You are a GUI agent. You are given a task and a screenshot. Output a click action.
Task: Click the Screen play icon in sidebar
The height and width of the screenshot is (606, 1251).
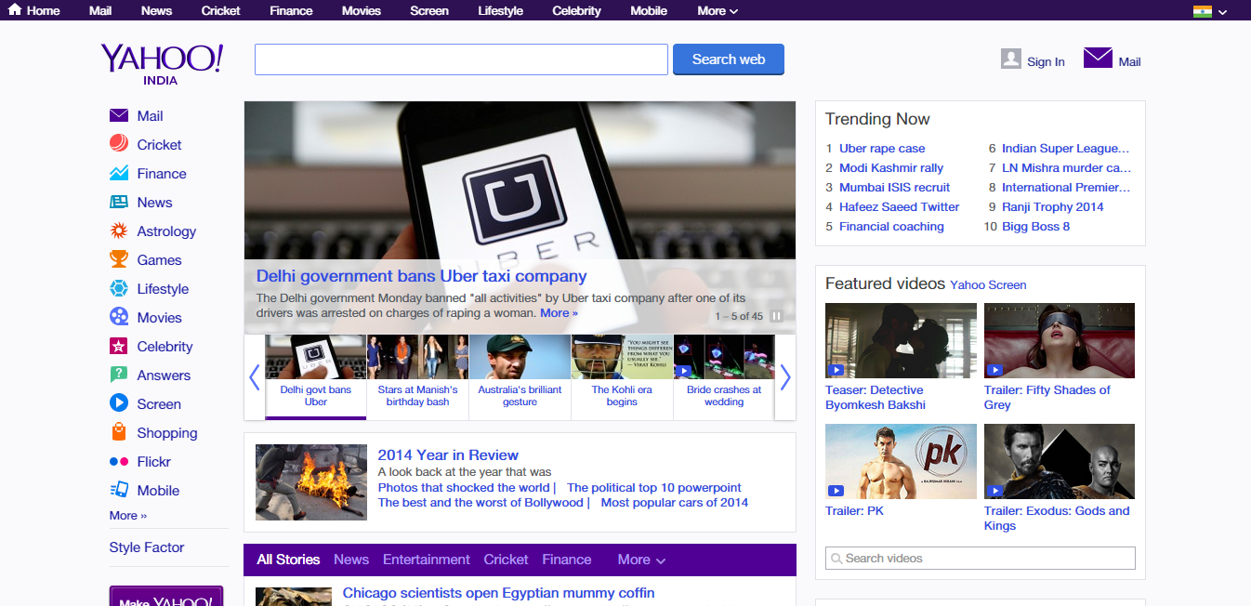tap(119, 403)
